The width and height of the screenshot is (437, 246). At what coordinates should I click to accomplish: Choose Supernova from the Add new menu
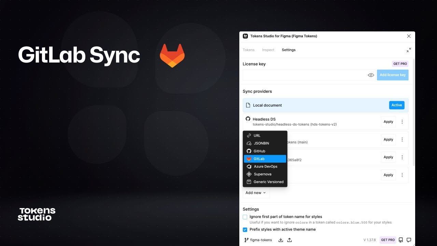coord(265,174)
